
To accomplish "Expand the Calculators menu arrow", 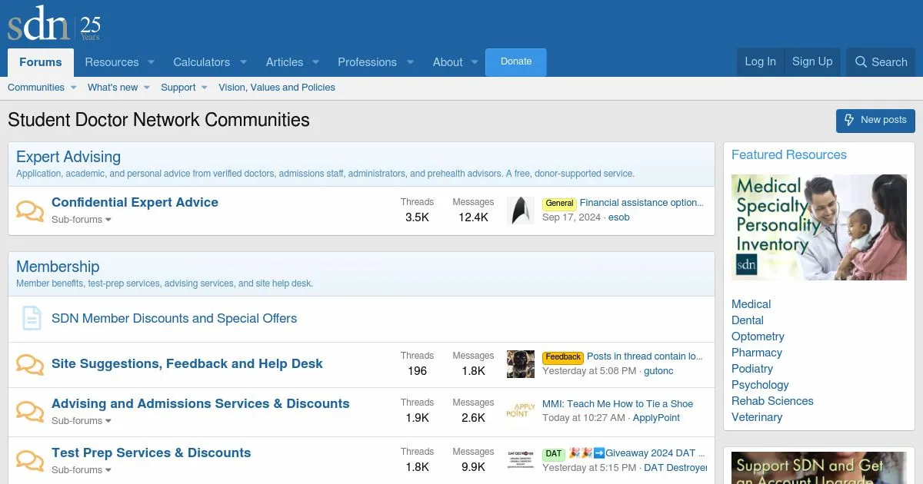I will tap(243, 62).
